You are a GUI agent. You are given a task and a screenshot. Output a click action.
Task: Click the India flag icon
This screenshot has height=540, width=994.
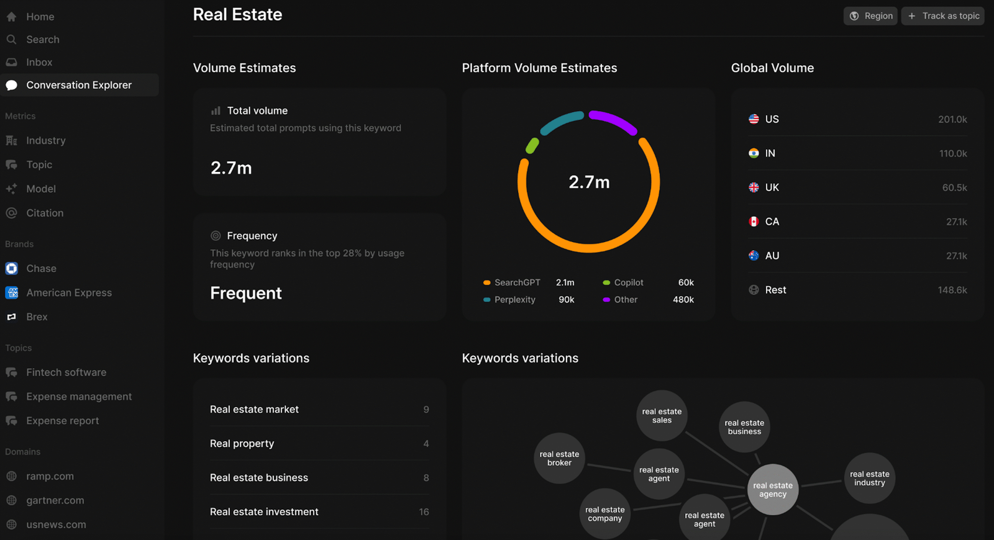click(x=754, y=153)
